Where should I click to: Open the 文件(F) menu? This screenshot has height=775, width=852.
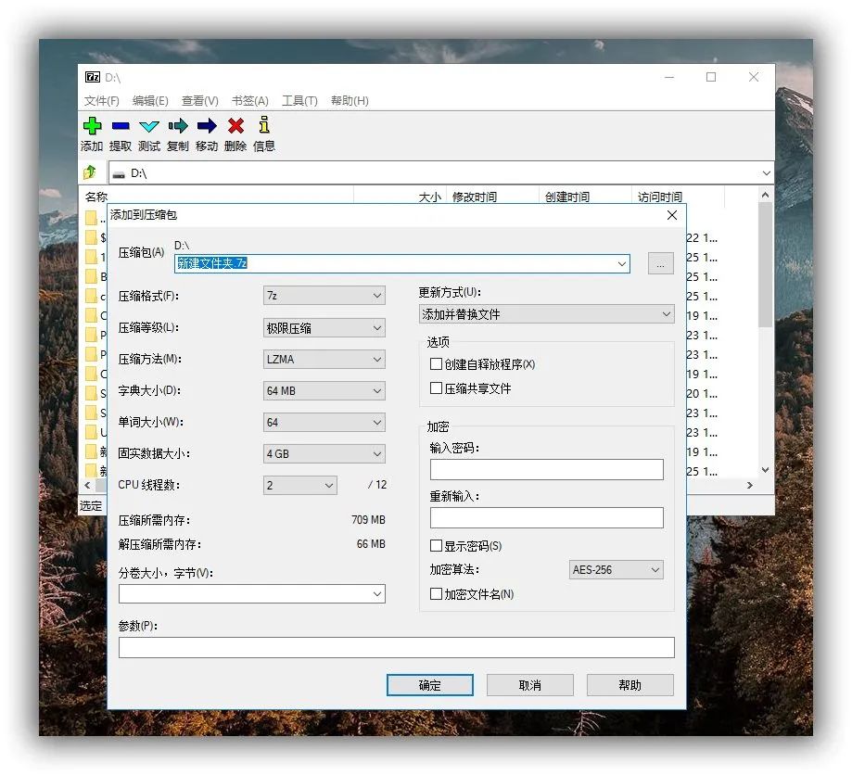[101, 101]
